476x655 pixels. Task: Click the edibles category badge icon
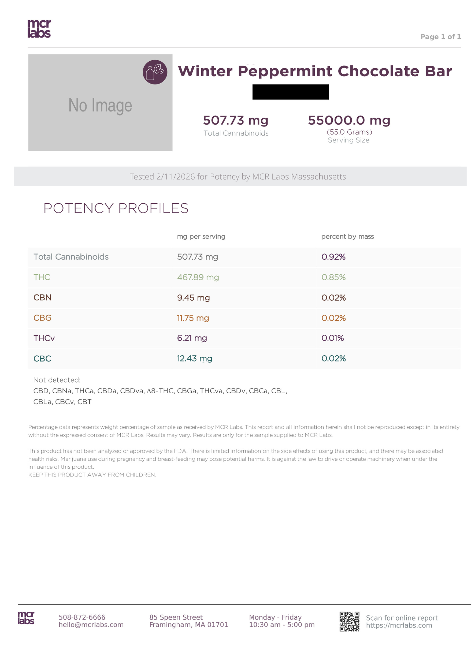[155, 72]
